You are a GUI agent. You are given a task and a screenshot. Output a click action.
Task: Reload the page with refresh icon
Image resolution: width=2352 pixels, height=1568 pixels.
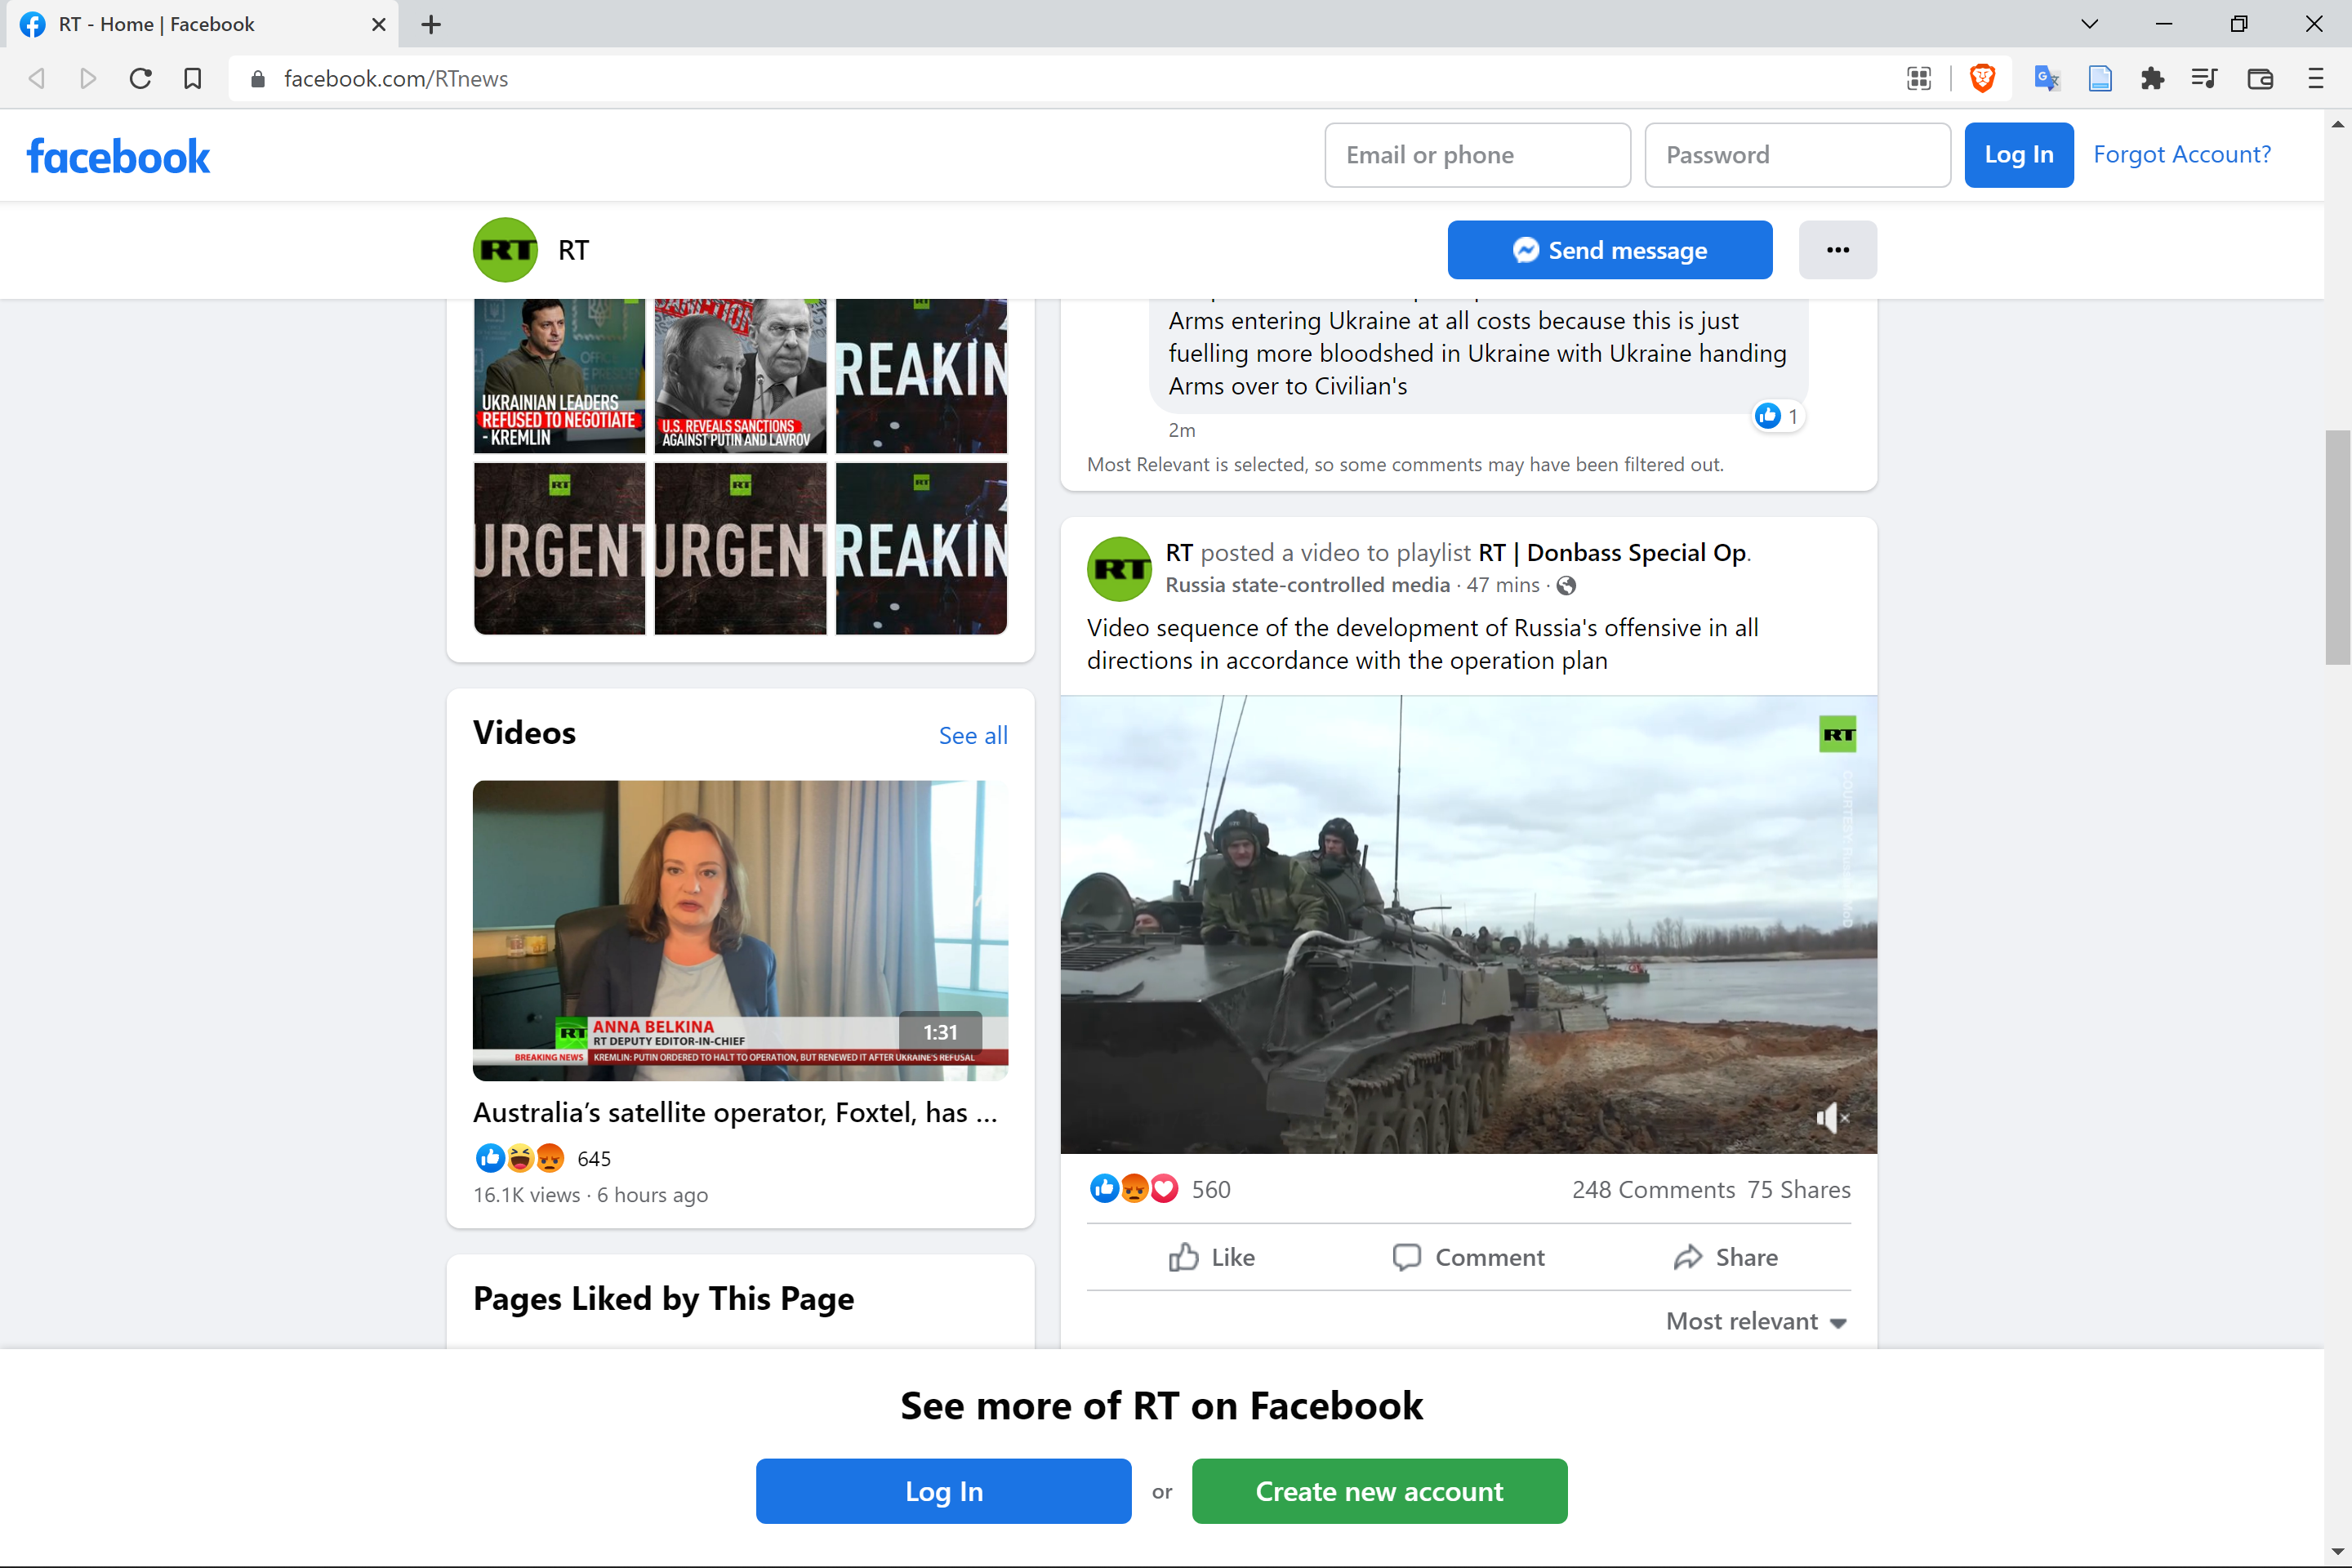click(140, 78)
